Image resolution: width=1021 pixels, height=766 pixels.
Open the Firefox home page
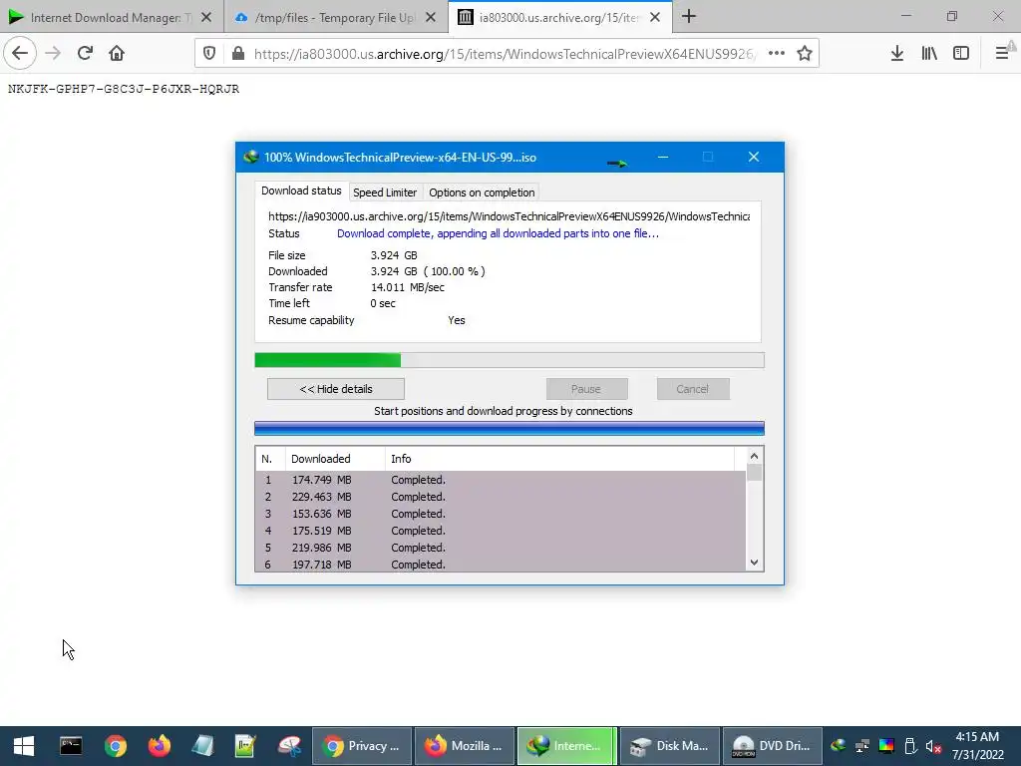tap(117, 54)
